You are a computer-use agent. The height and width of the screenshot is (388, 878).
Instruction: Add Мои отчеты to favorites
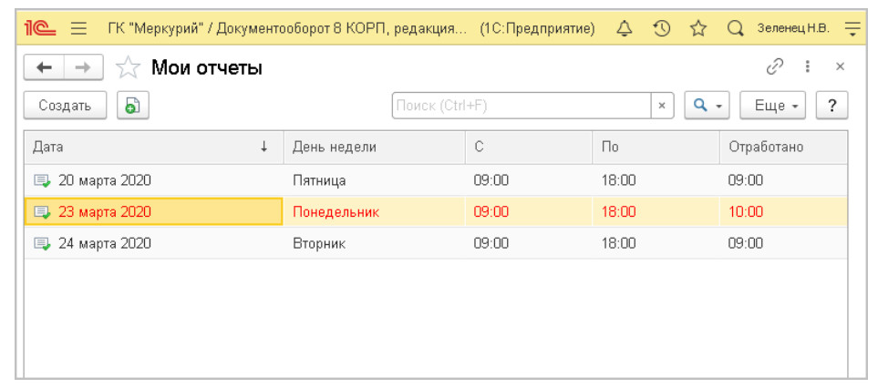click(130, 67)
